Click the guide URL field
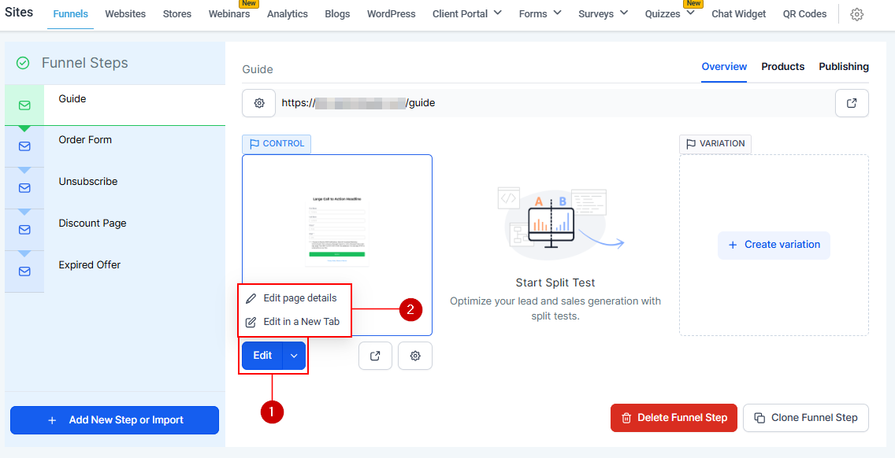 554,103
